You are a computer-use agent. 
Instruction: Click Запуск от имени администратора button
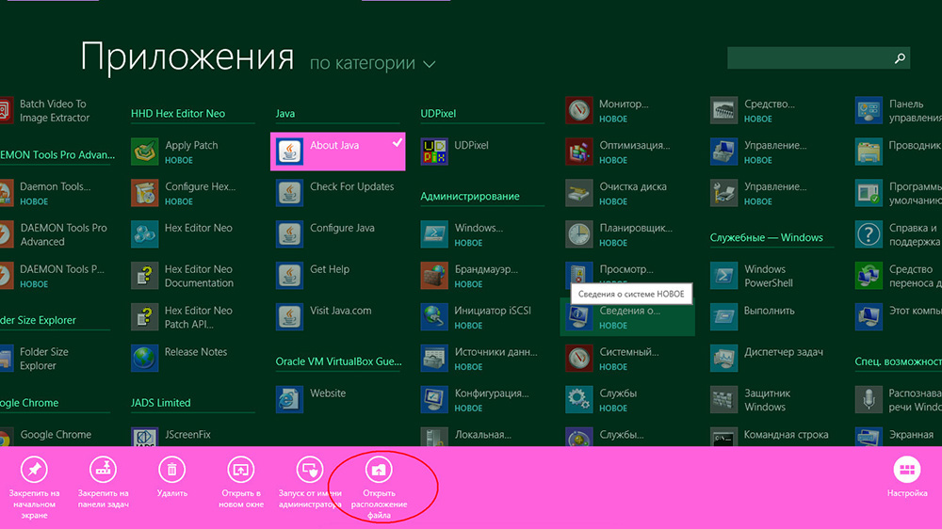[310, 482]
